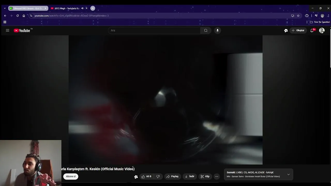This screenshot has height=186, width=331.
Task: Click the Abone ol subscribe button
Action: (71, 176)
